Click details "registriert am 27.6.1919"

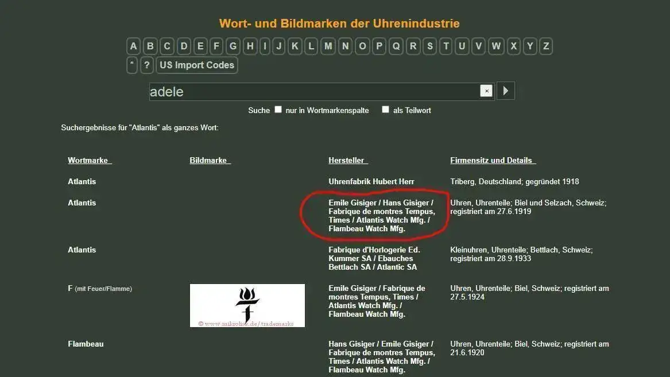490,211
